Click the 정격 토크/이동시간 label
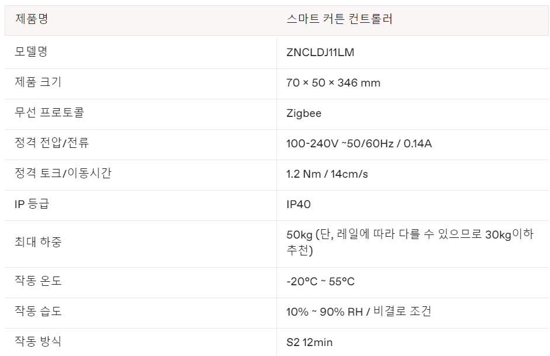 click(x=63, y=173)
